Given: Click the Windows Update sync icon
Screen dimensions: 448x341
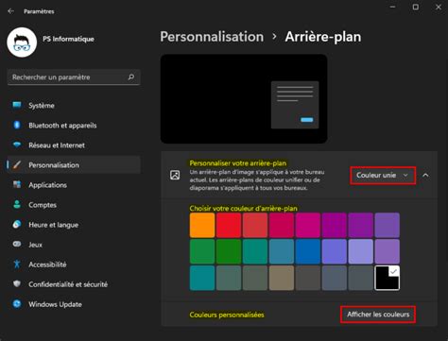Looking at the screenshot, I should (17, 304).
